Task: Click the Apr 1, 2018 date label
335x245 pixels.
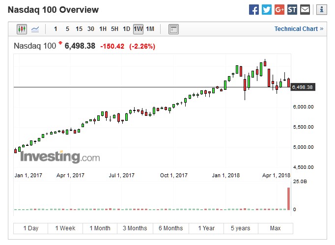Action: (276, 175)
